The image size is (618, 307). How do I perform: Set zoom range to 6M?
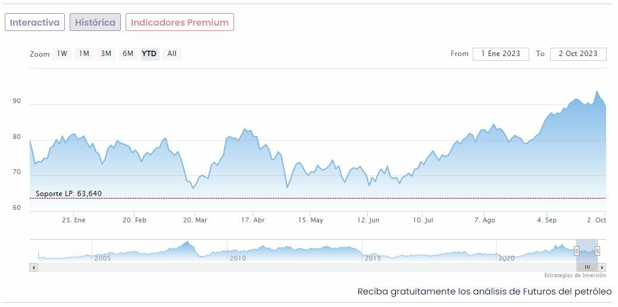[x=128, y=54]
